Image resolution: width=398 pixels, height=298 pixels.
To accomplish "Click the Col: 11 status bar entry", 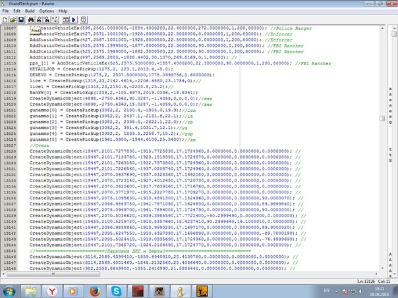I will (384, 282).
